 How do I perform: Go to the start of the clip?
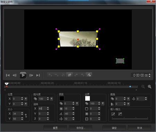pyautogui.click(x=8, y=75)
